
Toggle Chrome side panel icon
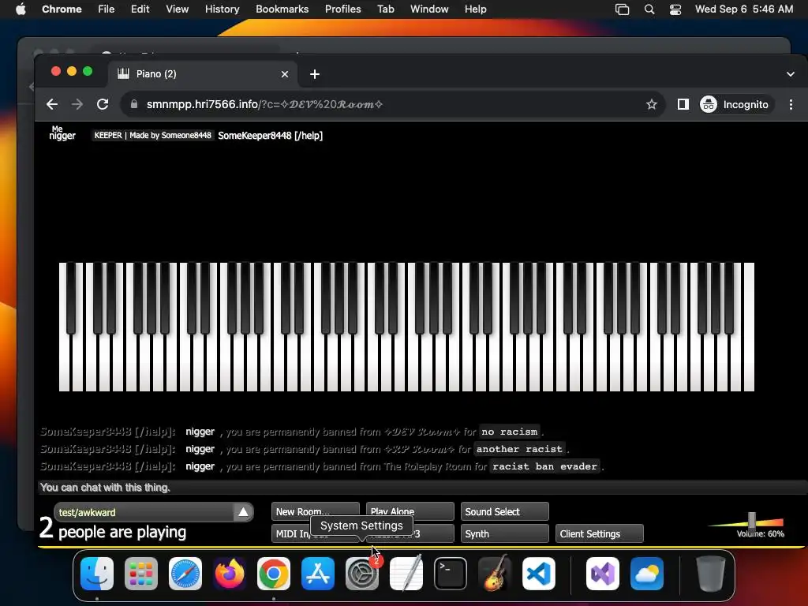pyautogui.click(x=683, y=105)
